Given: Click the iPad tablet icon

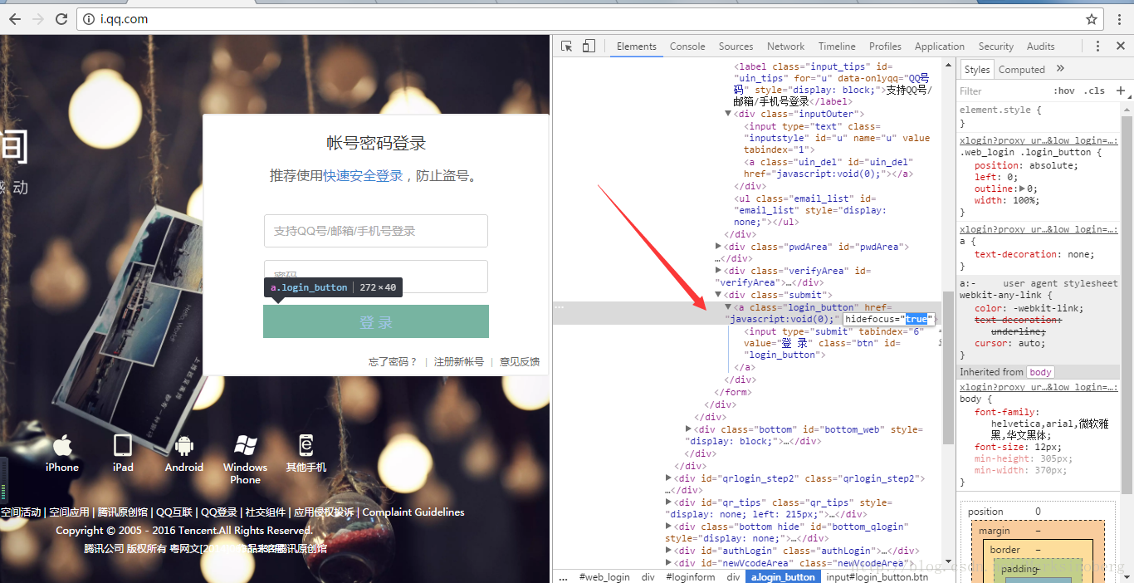Looking at the screenshot, I should [x=123, y=446].
